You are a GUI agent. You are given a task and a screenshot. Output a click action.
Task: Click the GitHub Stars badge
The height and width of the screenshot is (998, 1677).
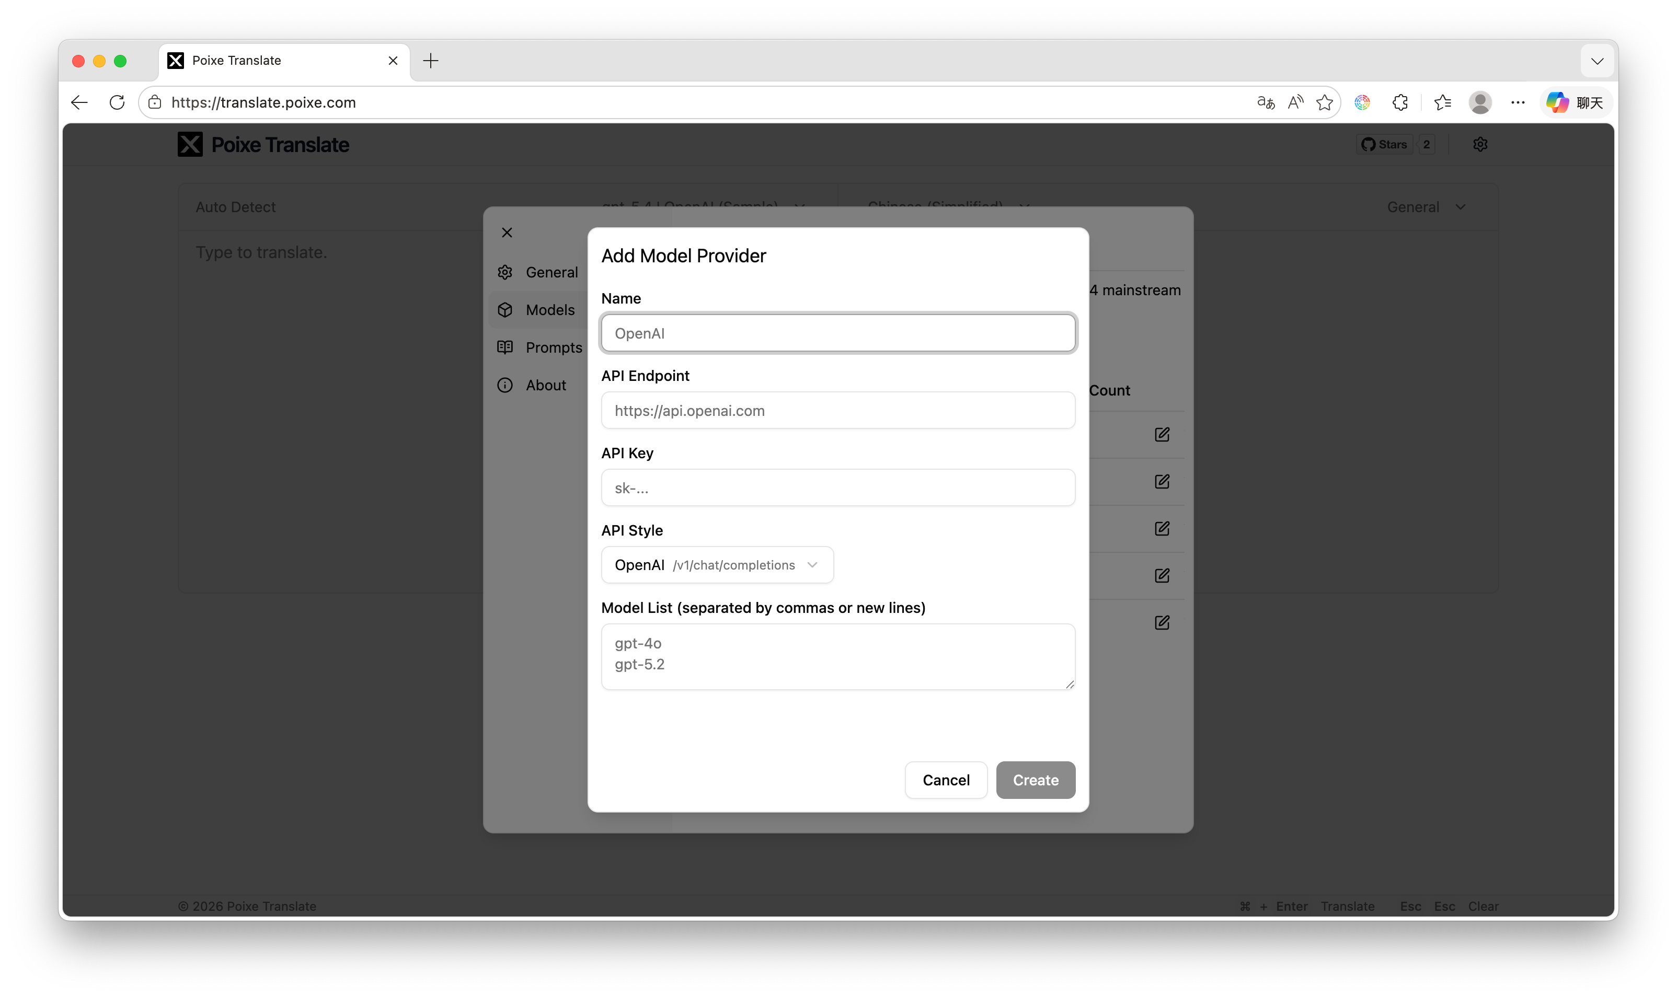click(1385, 145)
